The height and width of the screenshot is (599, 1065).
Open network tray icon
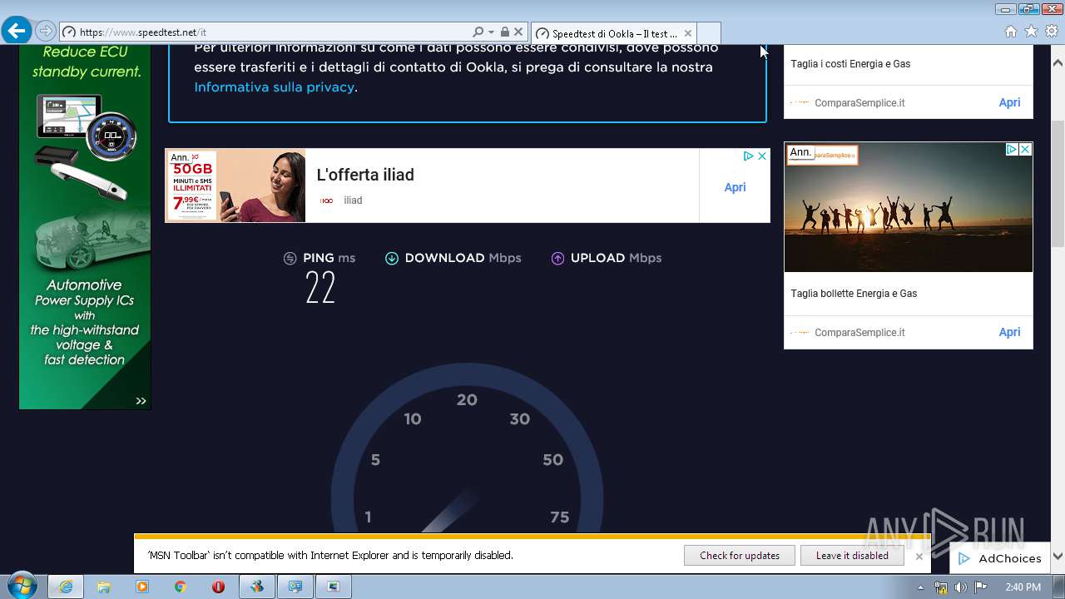(x=941, y=587)
